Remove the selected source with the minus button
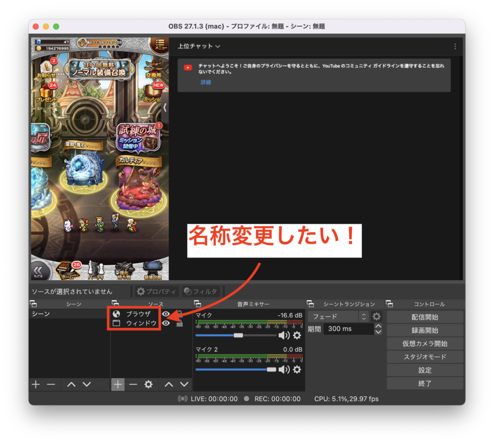This screenshot has width=494, height=443. tap(133, 384)
